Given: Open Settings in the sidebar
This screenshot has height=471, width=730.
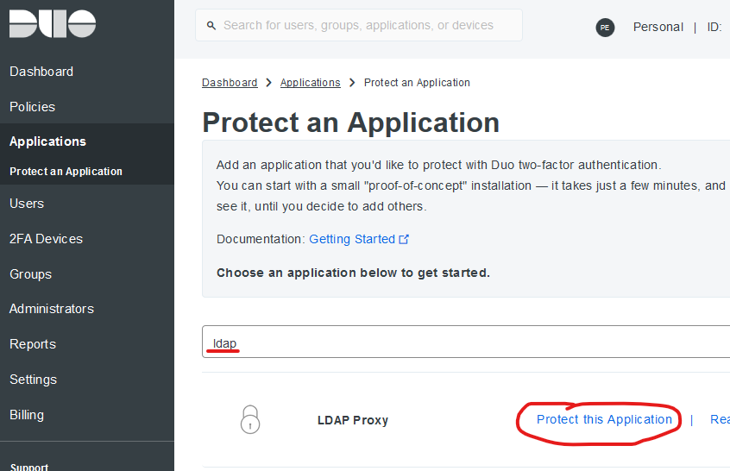Looking at the screenshot, I should 33,380.
